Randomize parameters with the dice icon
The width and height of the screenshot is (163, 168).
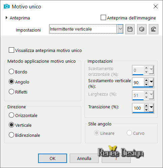(142, 29)
